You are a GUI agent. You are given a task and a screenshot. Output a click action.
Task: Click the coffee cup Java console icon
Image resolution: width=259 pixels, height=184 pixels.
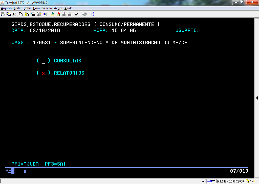coord(76,14)
